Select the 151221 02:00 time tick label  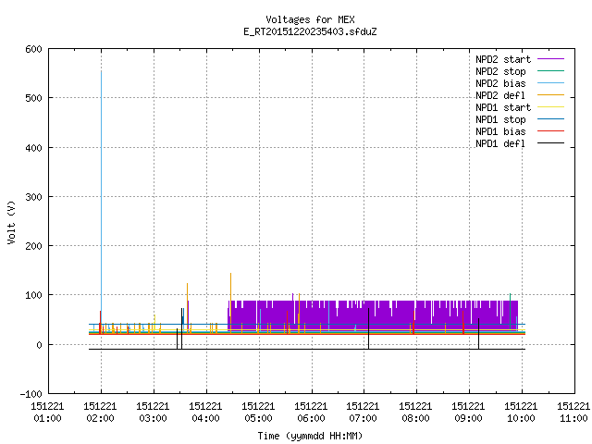click(101, 413)
